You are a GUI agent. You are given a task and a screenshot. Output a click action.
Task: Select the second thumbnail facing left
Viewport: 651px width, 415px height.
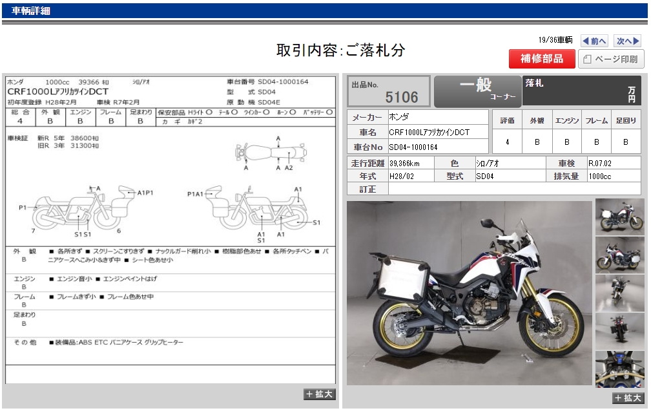click(619, 255)
